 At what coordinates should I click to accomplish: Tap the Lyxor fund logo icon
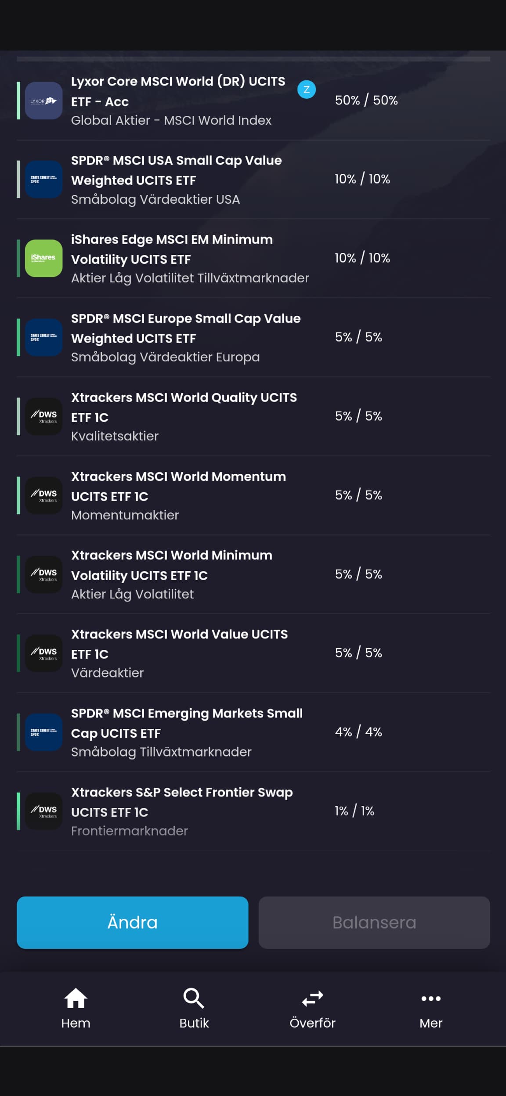point(43,101)
